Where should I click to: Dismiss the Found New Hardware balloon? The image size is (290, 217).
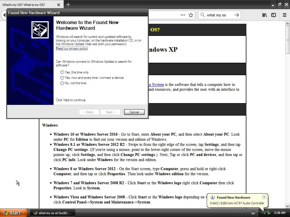tap(264, 197)
